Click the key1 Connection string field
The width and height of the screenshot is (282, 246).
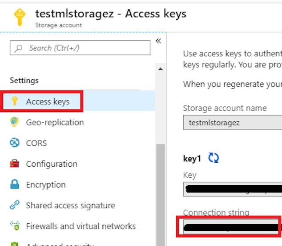[231, 226]
